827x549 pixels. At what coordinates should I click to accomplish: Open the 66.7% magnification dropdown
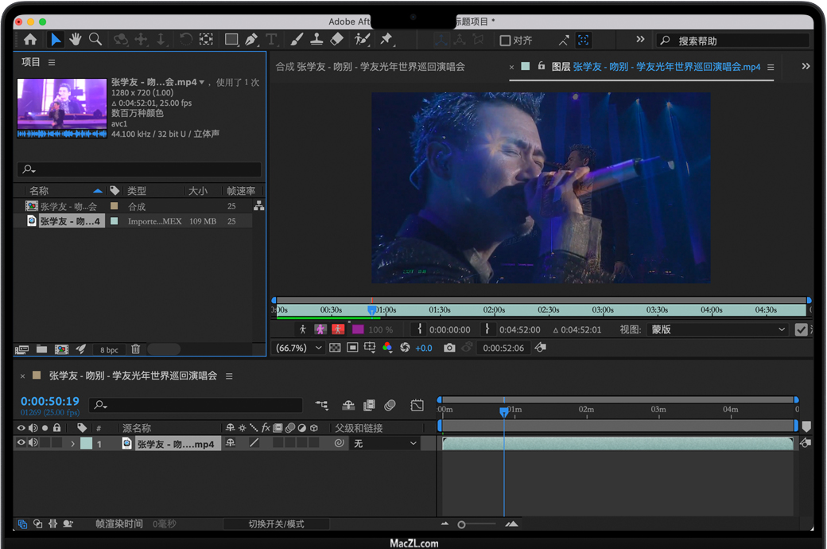tap(298, 348)
